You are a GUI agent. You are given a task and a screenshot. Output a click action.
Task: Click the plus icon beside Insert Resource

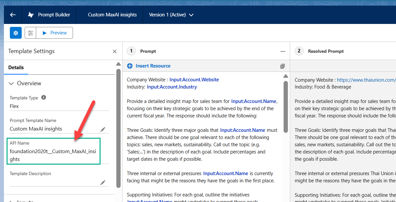click(x=130, y=66)
